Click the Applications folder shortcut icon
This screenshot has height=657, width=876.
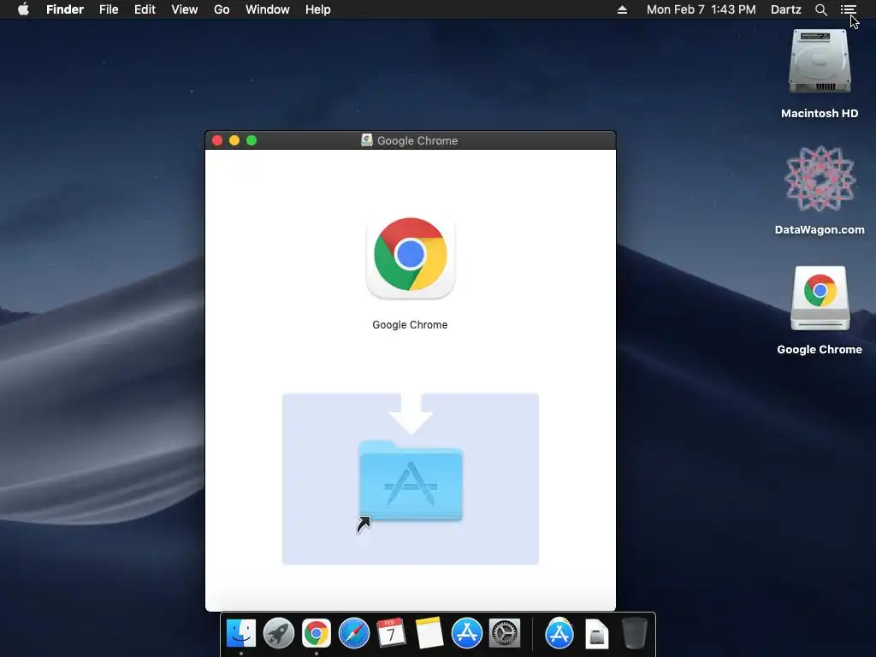click(x=411, y=482)
